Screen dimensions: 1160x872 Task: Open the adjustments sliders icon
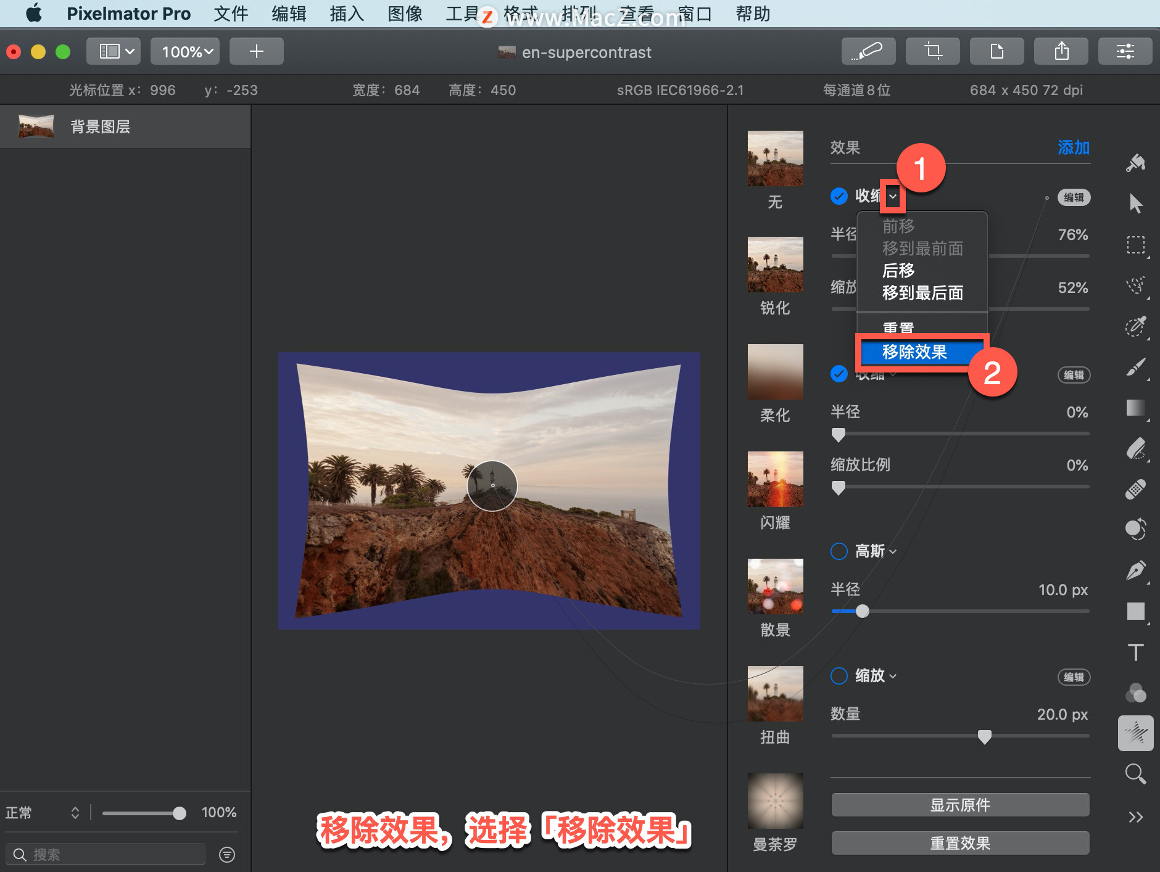pyautogui.click(x=1125, y=51)
